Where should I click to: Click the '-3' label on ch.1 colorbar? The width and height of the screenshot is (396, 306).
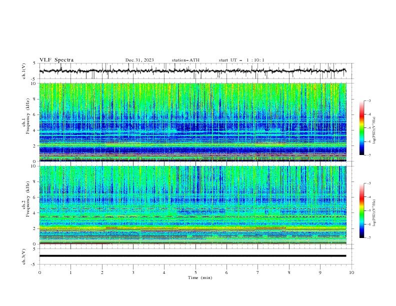368,100
